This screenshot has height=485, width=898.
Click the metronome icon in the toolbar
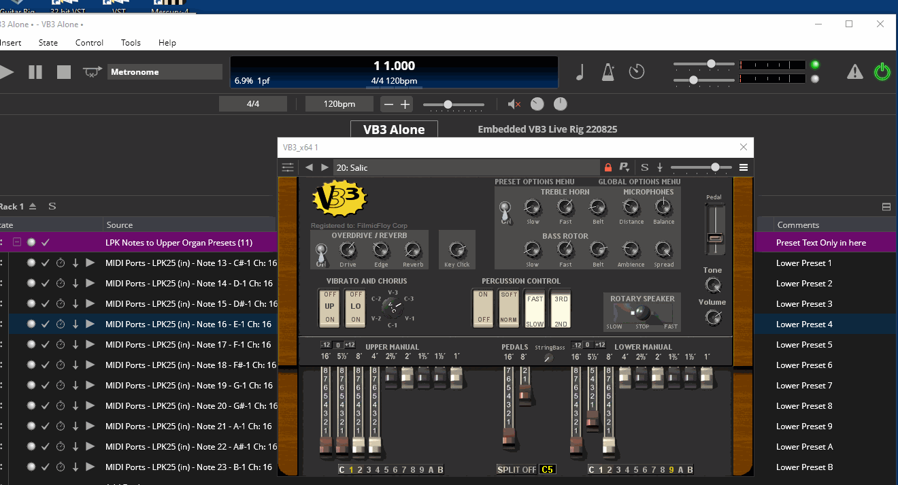click(608, 71)
